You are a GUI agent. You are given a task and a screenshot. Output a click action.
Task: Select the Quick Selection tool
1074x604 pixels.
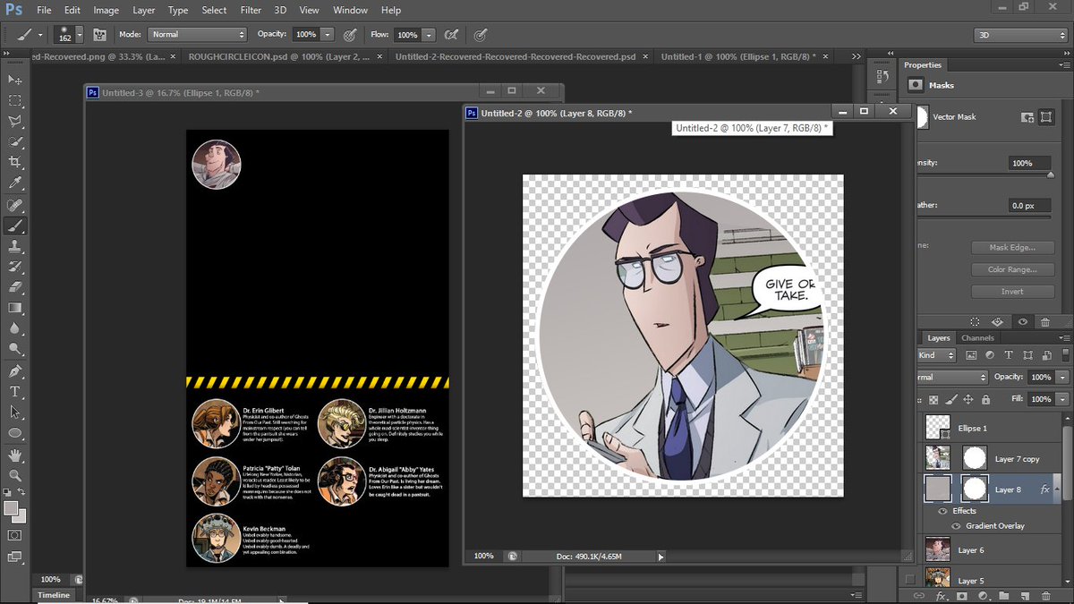click(x=15, y=142)
